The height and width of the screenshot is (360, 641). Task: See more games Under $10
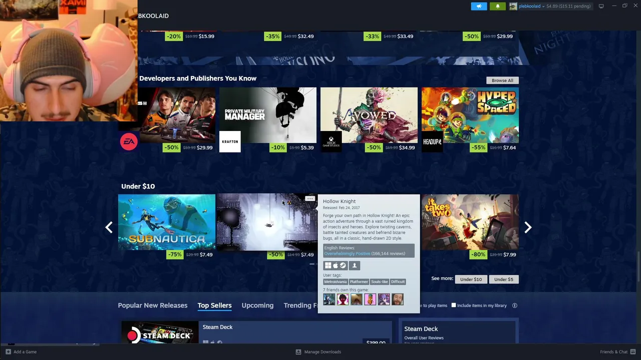(x=471, y=279)
